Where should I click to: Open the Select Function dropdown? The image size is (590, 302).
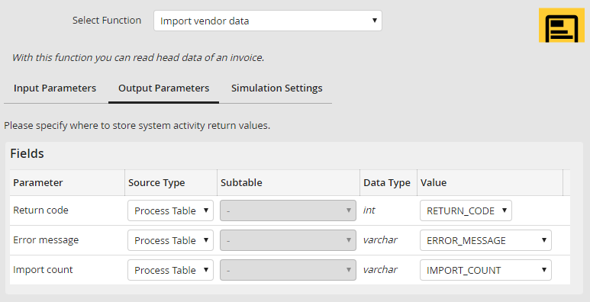click(x=268, y=21)
